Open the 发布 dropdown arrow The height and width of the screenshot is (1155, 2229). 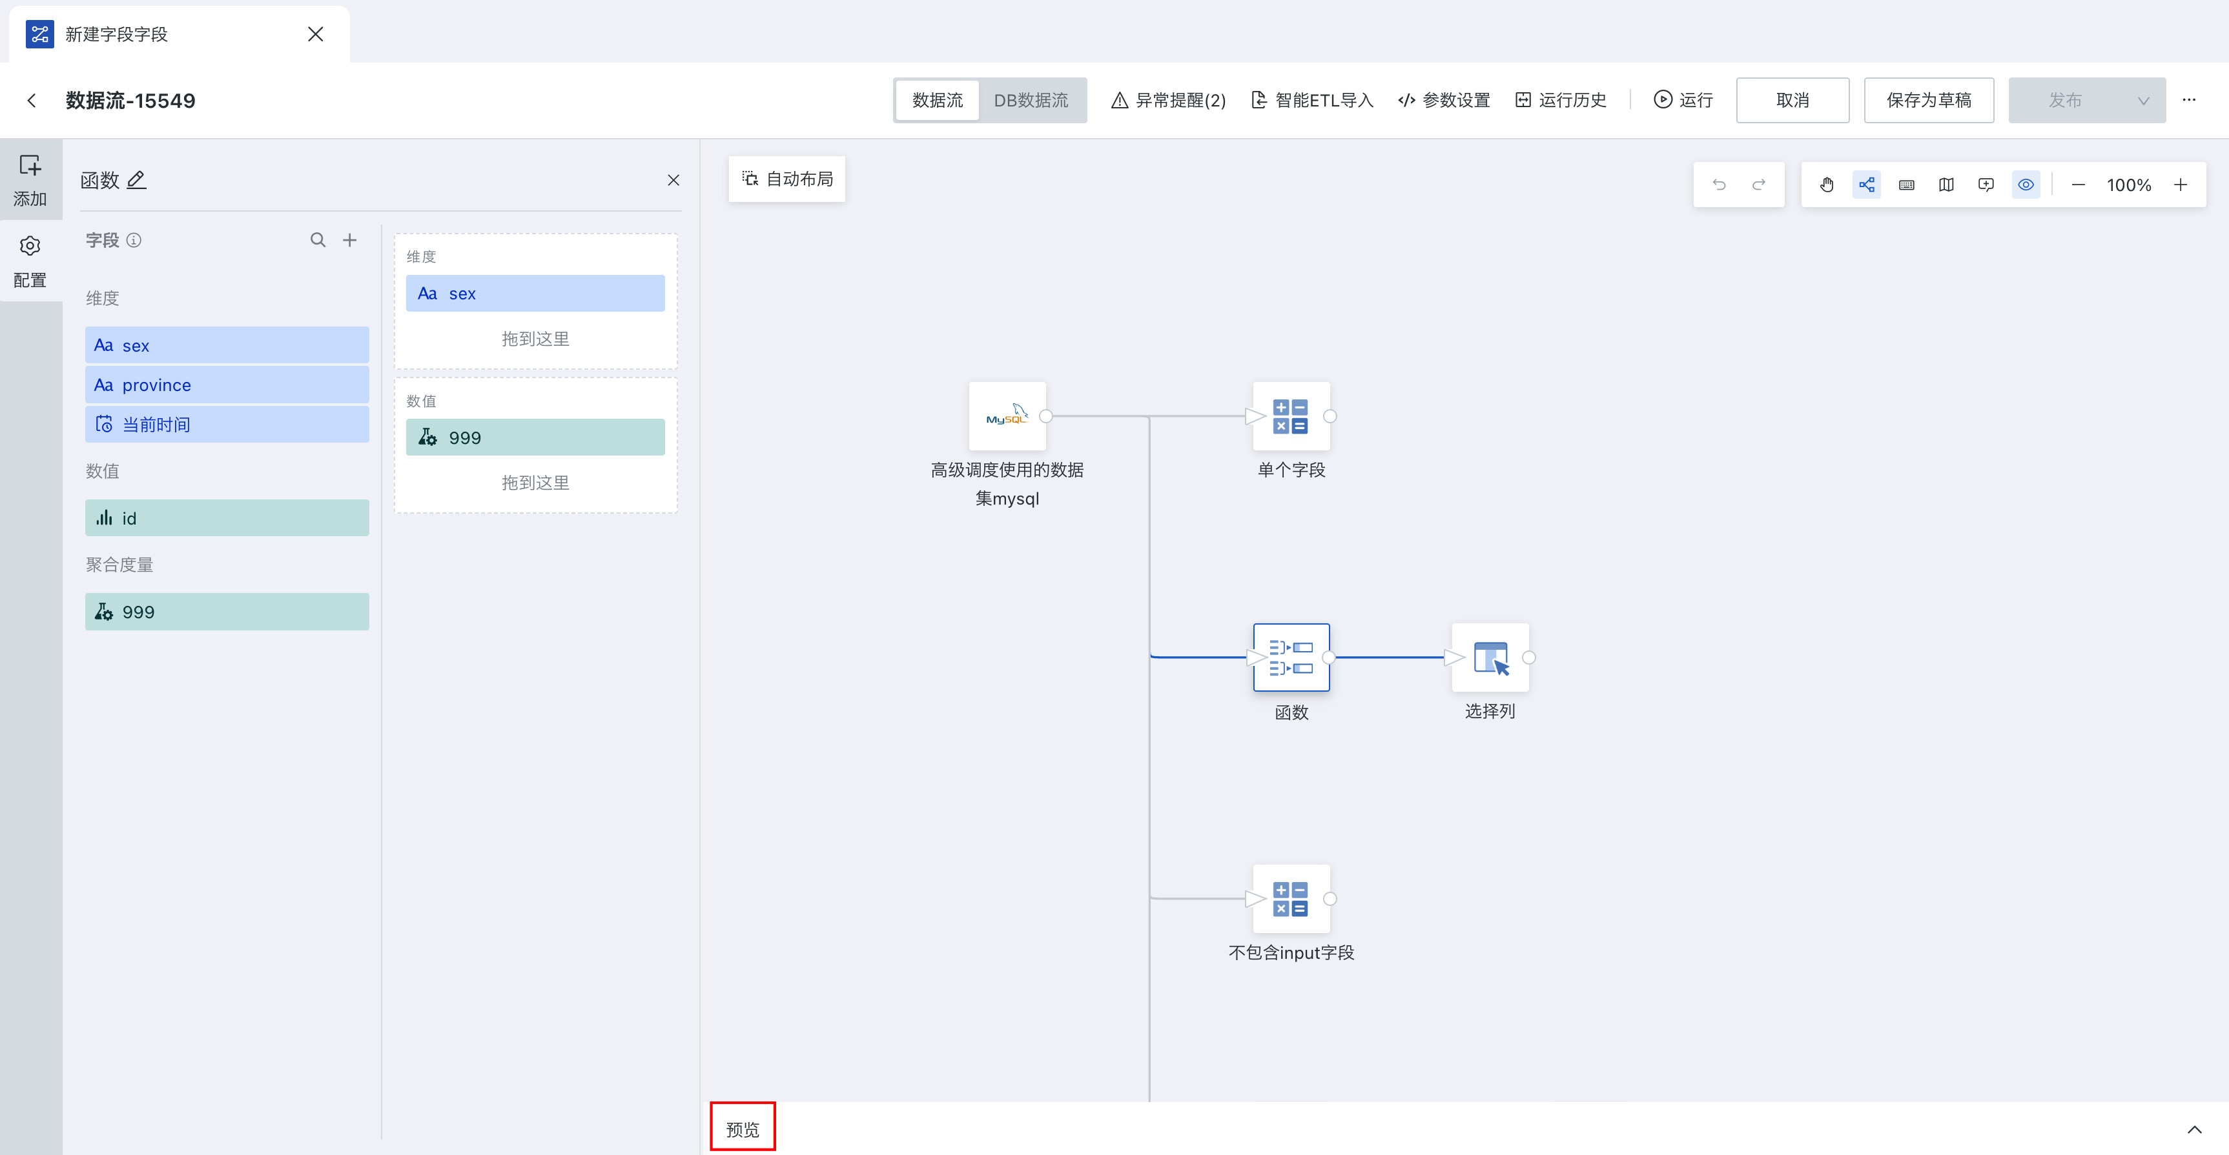point(2142,100)
